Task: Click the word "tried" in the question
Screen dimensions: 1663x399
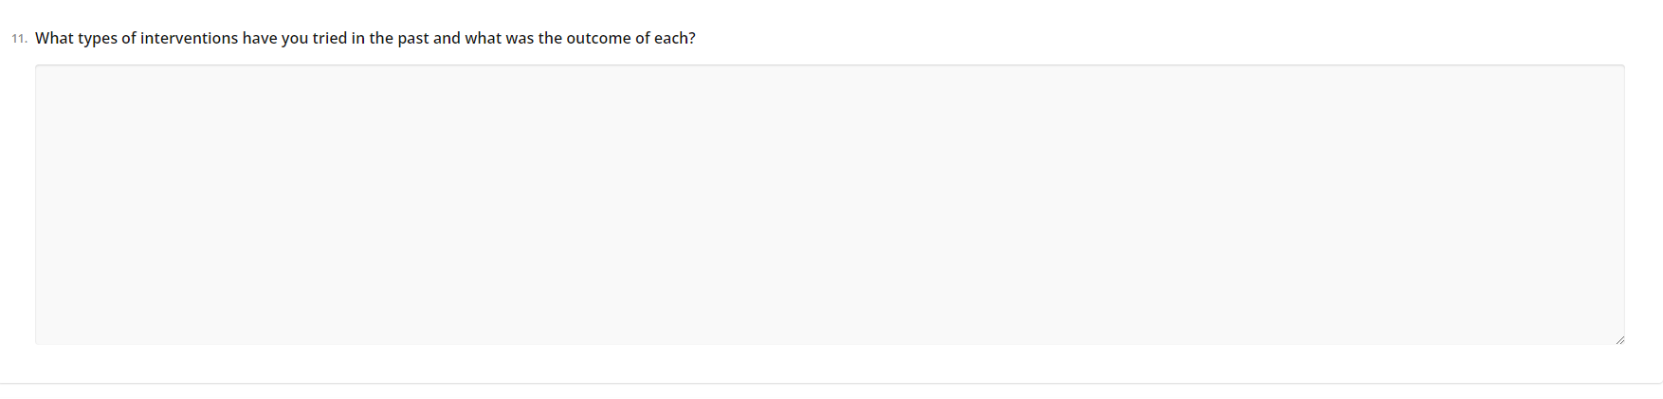Action: click(x=330, y=39)
